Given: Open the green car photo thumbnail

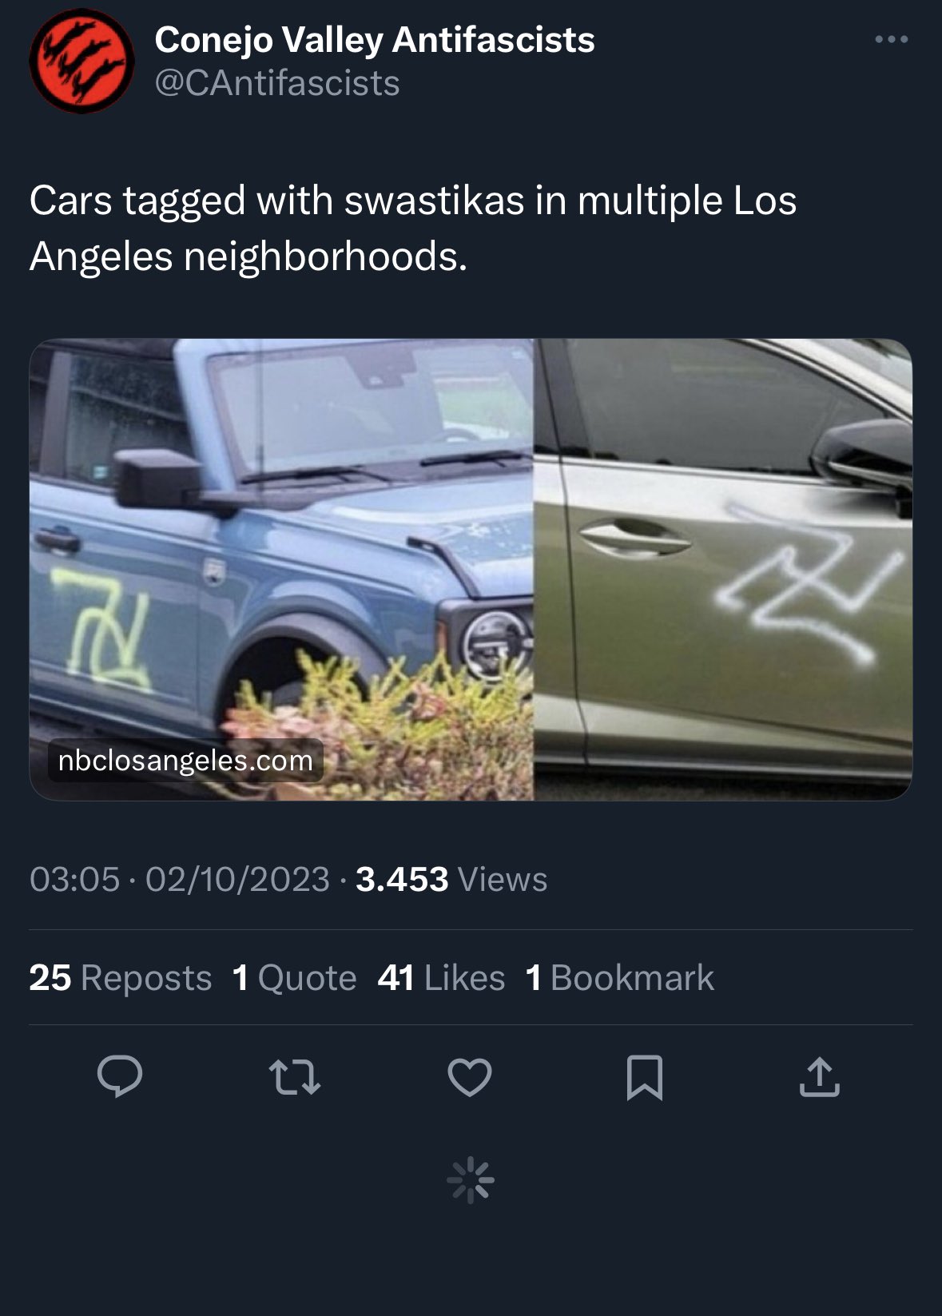Looking at the screenshot, I should coord(723,570).
